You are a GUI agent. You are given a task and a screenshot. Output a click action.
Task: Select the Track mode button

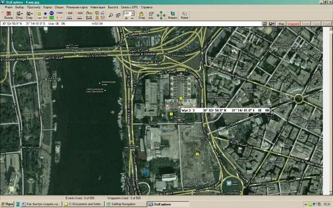tap(316, 24)
